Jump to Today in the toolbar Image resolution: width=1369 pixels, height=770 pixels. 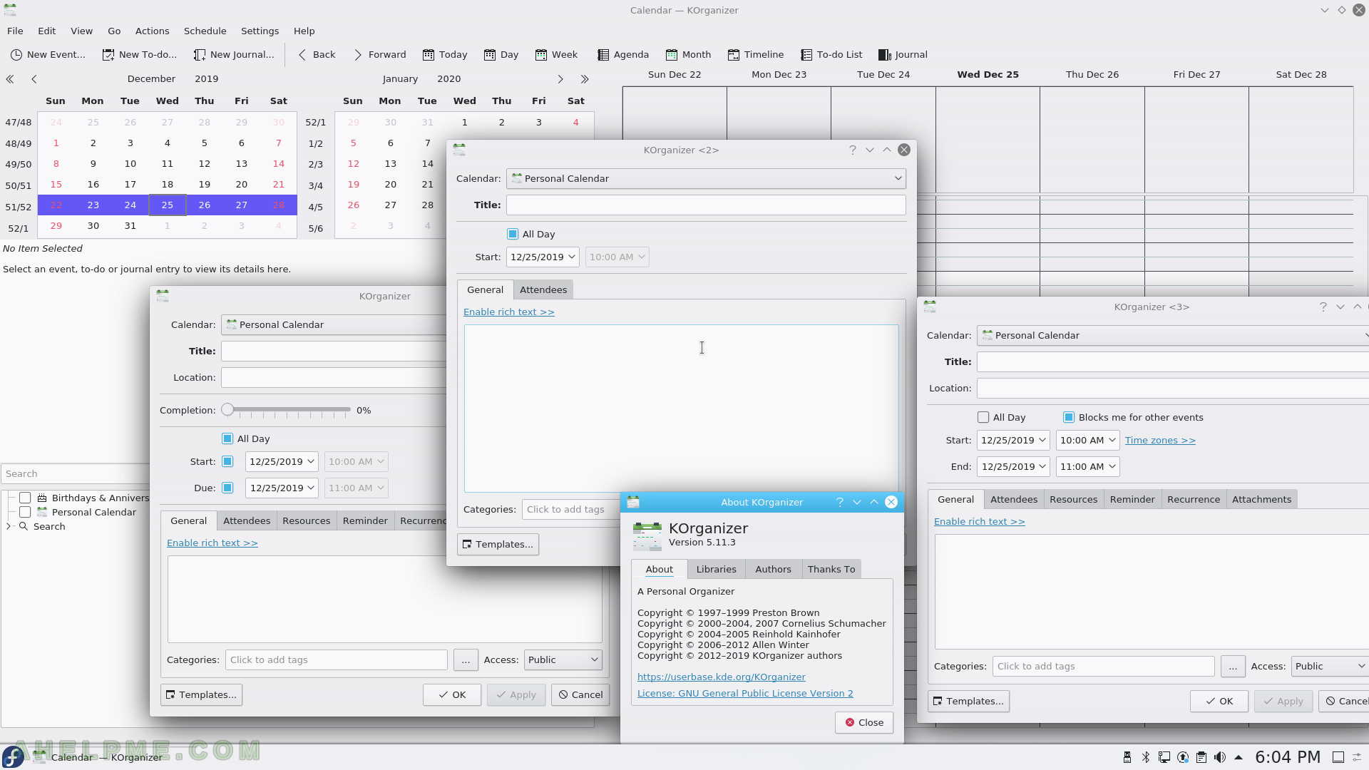point(445,55)
